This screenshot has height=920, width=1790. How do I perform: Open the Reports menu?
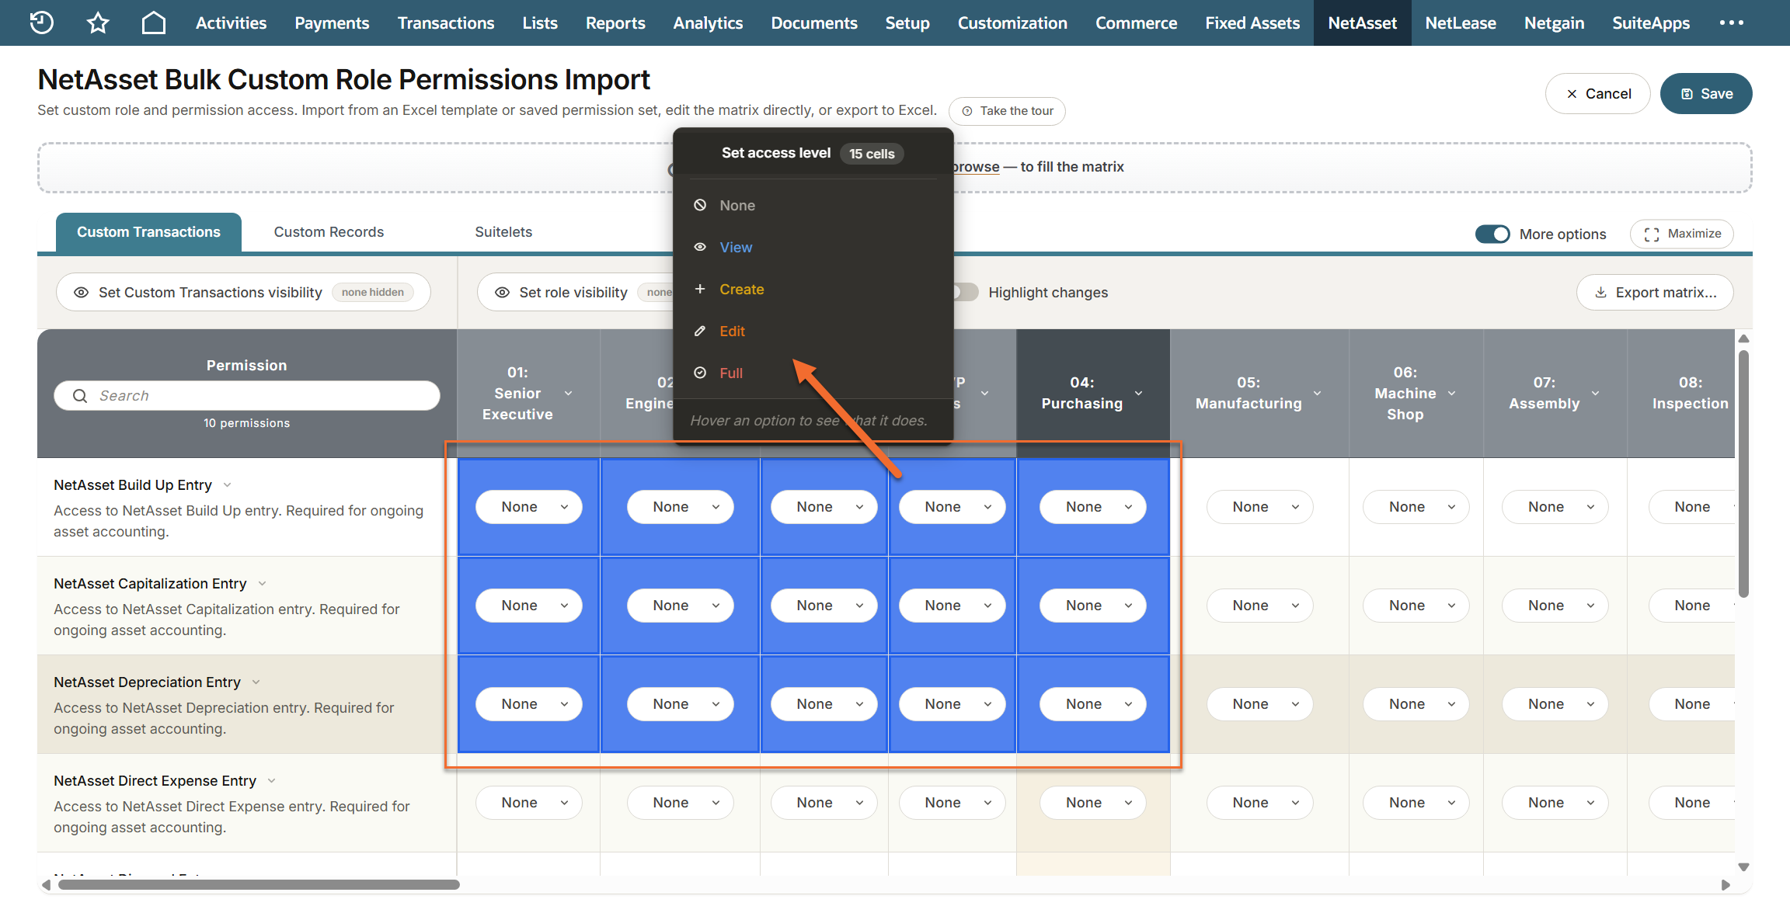tap(615, 23)
